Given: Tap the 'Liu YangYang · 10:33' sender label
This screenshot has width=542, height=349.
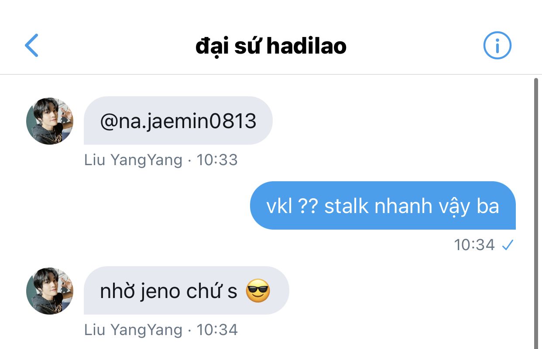Looking at the screenshot, I should (x=161, y=160).
